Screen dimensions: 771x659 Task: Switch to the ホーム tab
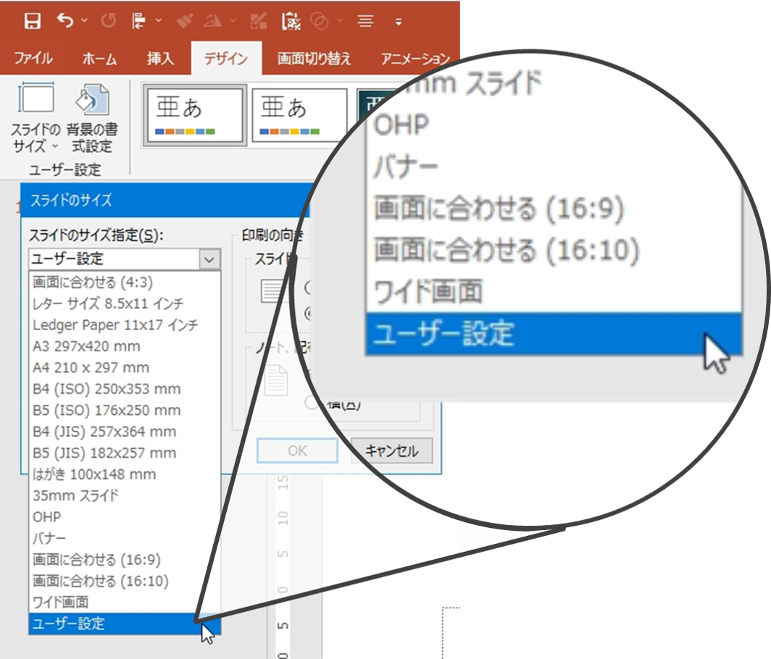[x=100, y=59]
